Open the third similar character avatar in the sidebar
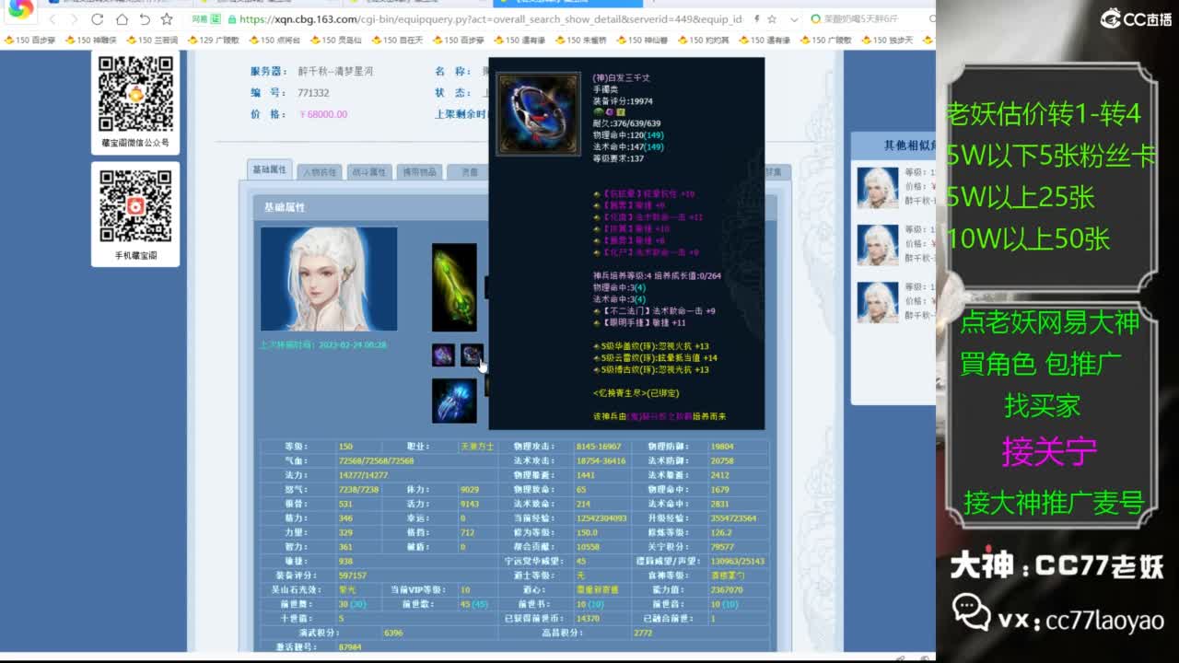 (877, 302)
